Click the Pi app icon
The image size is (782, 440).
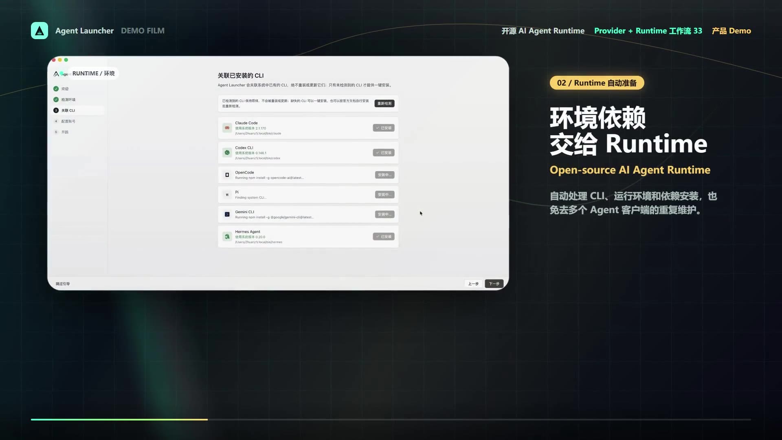[x=227, y=195]
